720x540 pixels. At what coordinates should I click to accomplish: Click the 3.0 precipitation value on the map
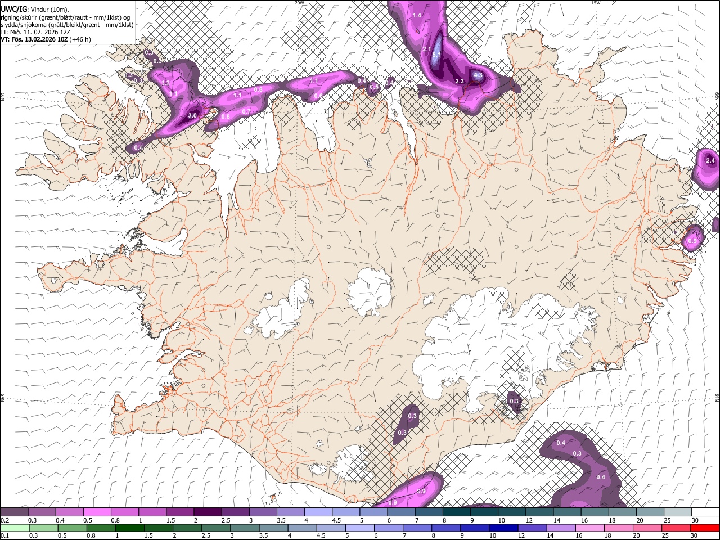click(192, 115)
